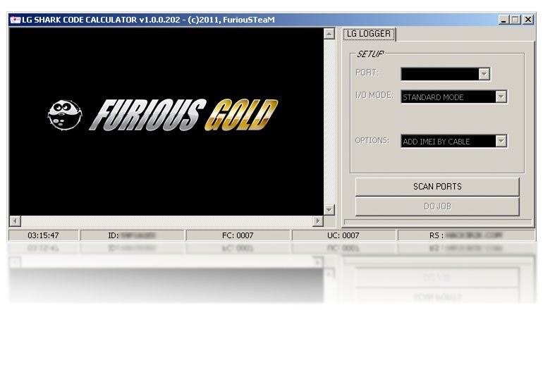Click the FC: 0007 status bar cell
This screenshot has width=543, height=365.
(x=238, y=235)
